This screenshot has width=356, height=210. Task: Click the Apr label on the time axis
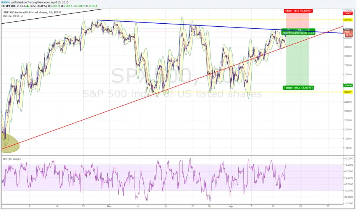click(x=231, y=206)
